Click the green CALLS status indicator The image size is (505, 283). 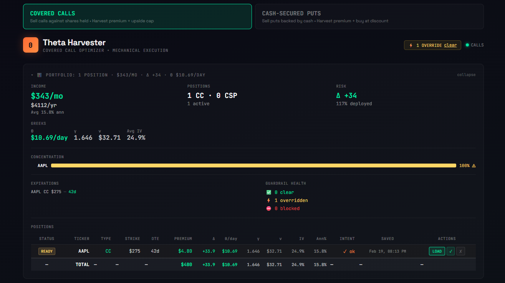(467, 45)
